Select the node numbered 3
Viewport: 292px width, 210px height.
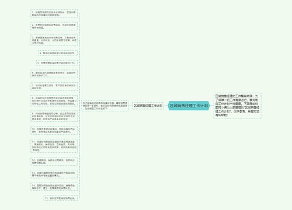click(54, 40)
